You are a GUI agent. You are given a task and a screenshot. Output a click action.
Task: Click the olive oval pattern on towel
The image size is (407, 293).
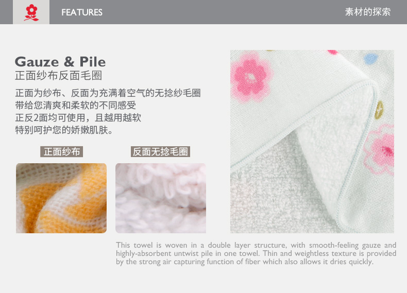[x=379, y=110]
